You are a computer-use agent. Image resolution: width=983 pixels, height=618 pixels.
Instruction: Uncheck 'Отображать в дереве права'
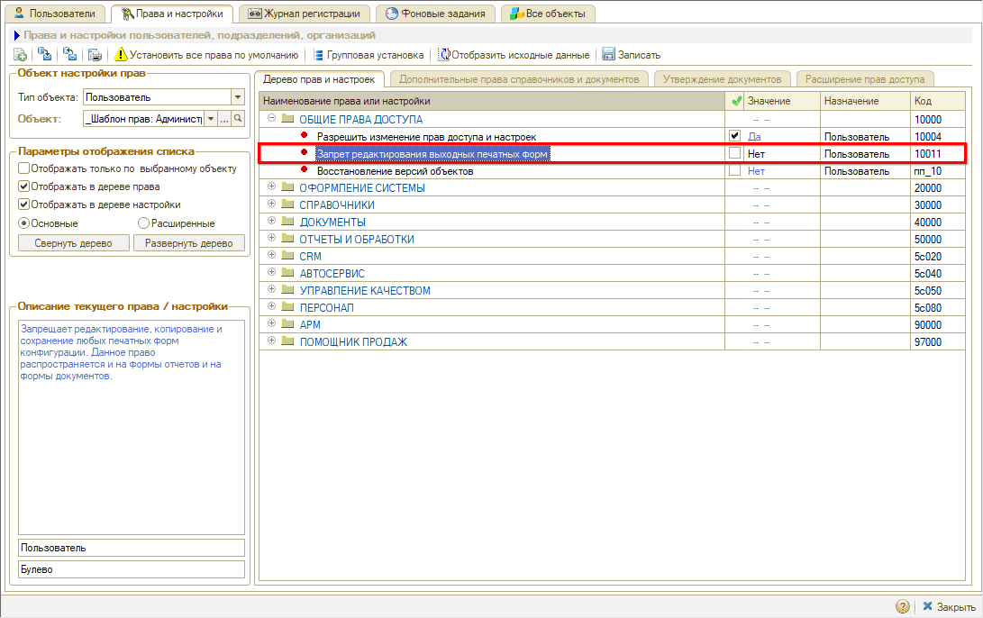click(23, 186)
